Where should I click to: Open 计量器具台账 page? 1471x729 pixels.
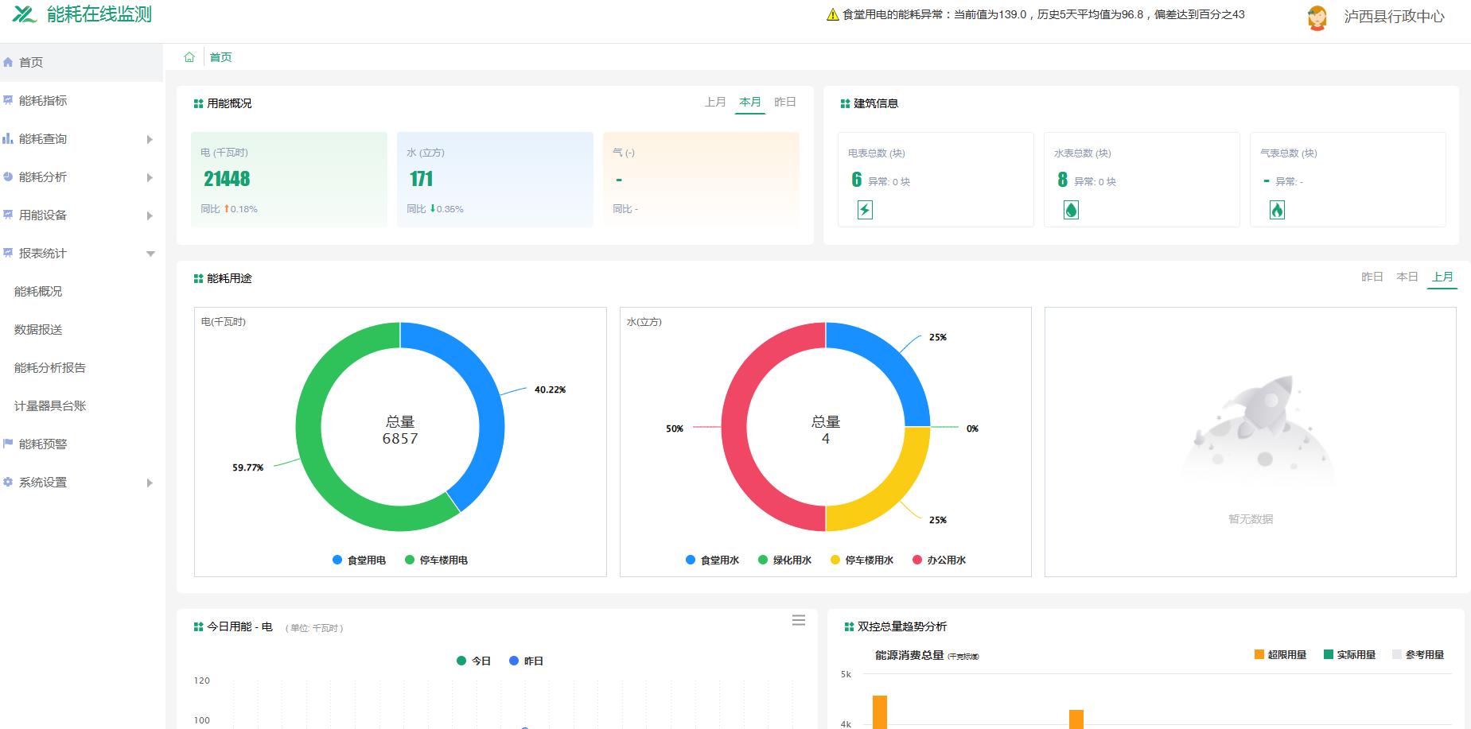click(50, 405)
